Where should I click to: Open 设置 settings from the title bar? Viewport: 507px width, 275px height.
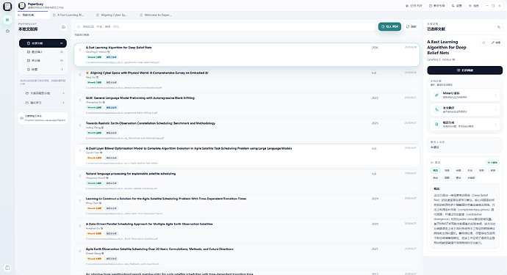tap(457, 6)
